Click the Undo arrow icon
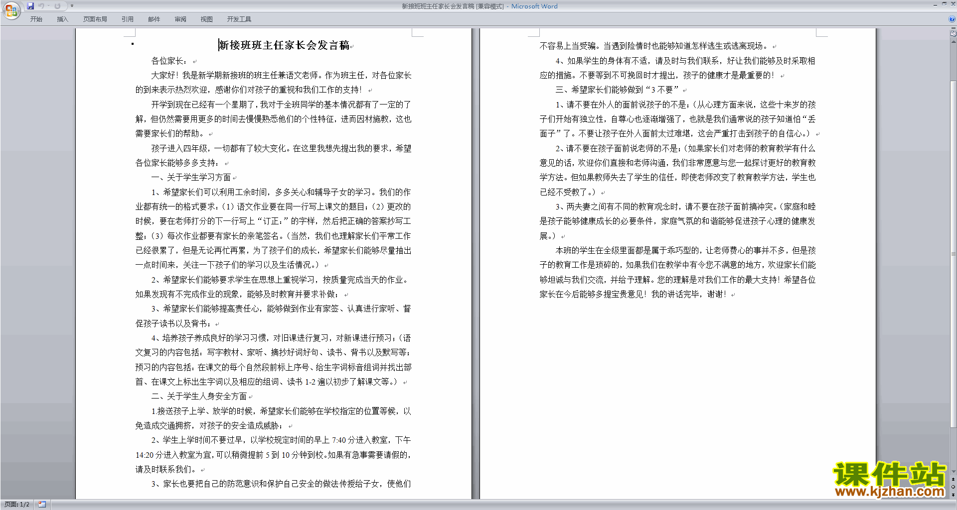Screen dimensions: 957x510 coord(41,6)
